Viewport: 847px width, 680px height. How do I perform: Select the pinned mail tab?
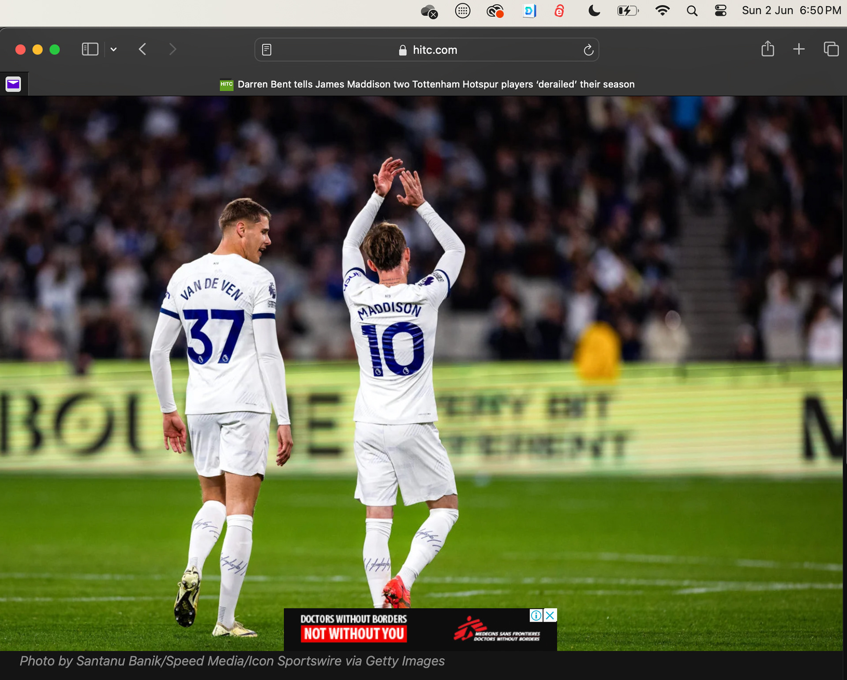[x=13, y=84]
